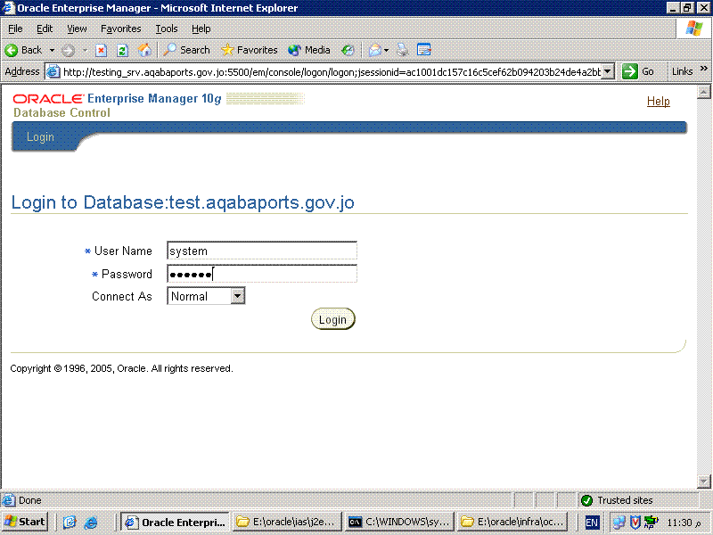Open the Search pane in toolbar
The image size is (713, 535).
click(x=186, y=50)
